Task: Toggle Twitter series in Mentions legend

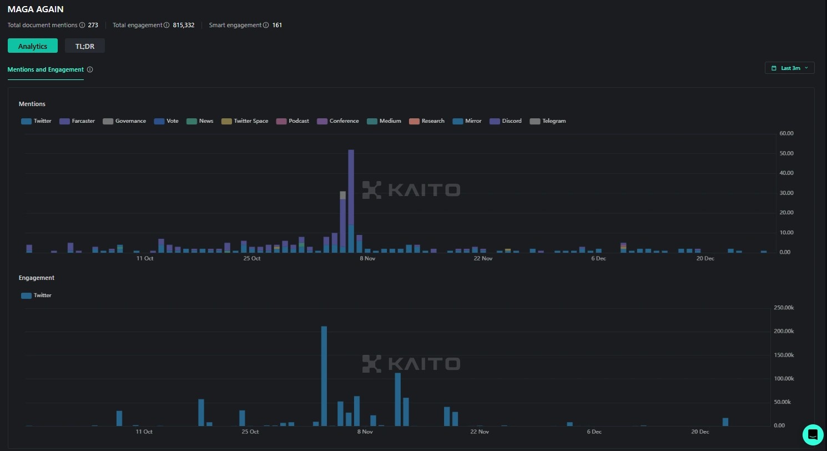Action: click(36, 121)
